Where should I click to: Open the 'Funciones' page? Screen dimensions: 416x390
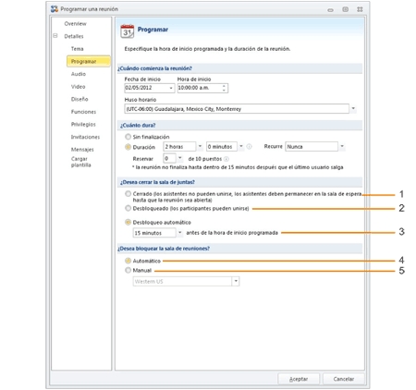pyautogui.click(x=83, y=112)
